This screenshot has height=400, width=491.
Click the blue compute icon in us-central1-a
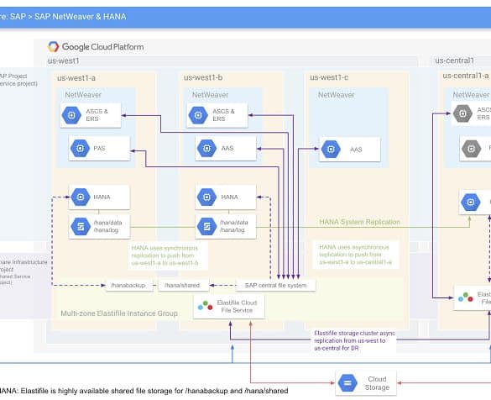pos(471,202)
